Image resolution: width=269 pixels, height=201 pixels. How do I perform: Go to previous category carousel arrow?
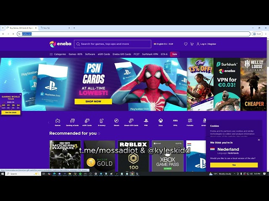(x=49, y=122)
